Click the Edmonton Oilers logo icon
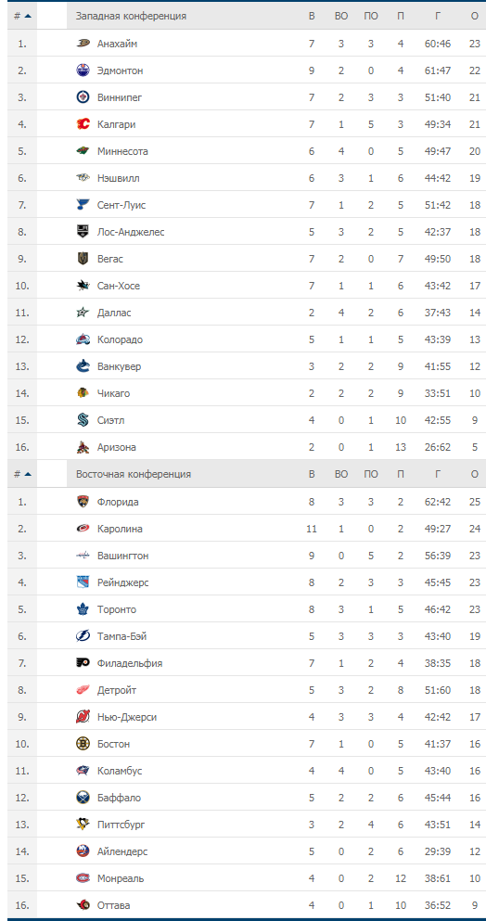This screenshot has width=486, height=921. pyautogui.click(x=83, y=70)
